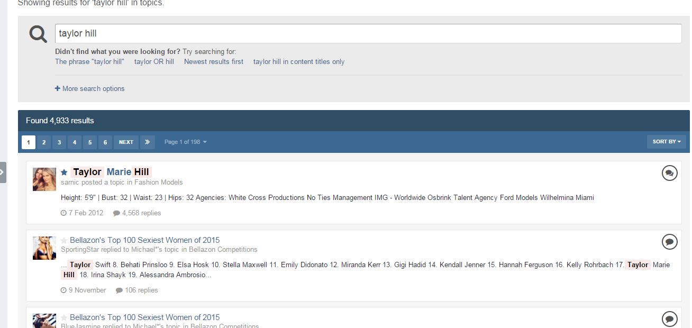Open sarnic's avatar thumbnail
Viewport: 692px width, 328px height.
click(44, 179)
